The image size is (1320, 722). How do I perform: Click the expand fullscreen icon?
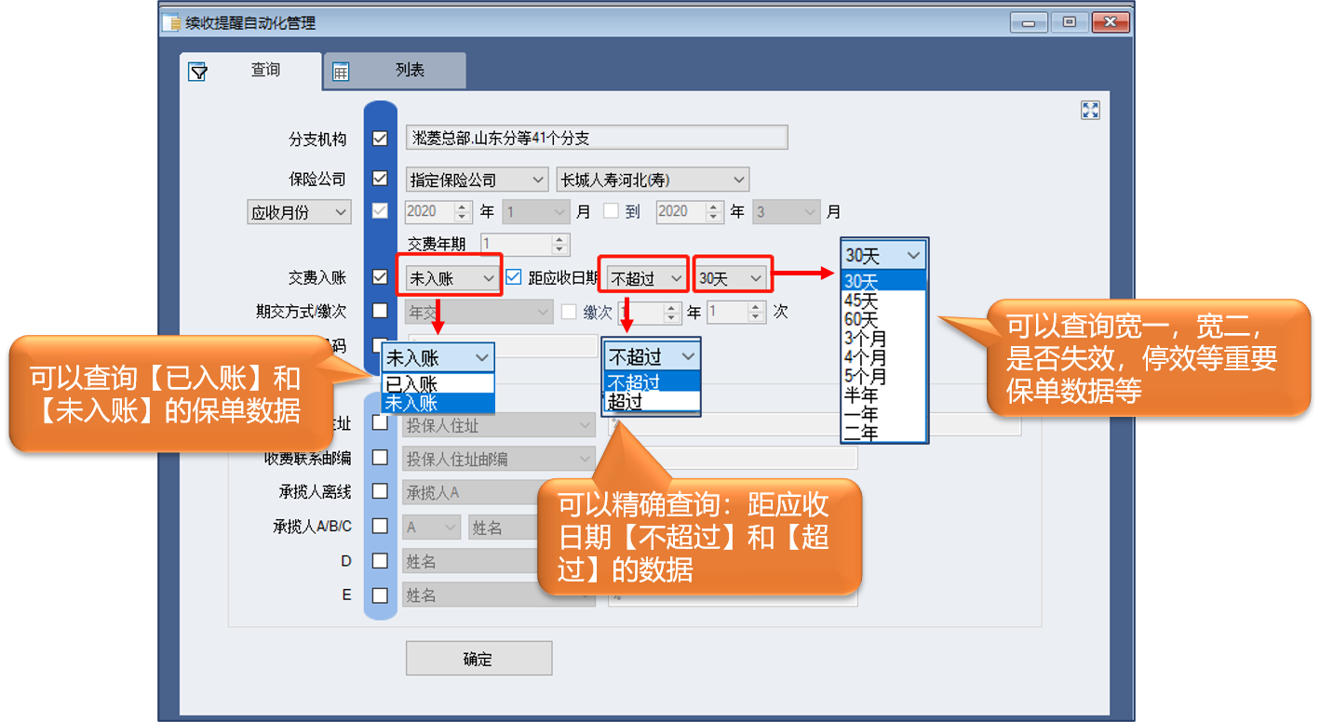click(x=1090, y=111)
